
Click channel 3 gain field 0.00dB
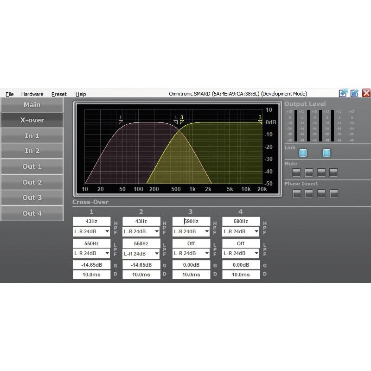pyautogui.click(x=191, y=265)
